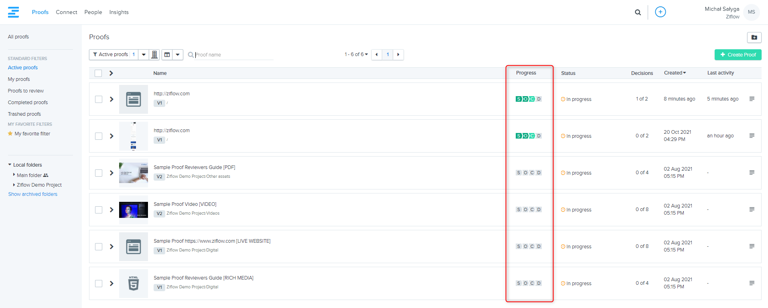Click the MS user avatar

pos(751,12)
